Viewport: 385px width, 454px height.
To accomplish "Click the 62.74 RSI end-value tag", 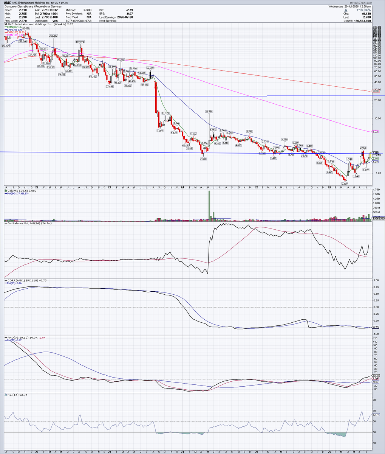I will pyautogui.click(x=376, y=415).
